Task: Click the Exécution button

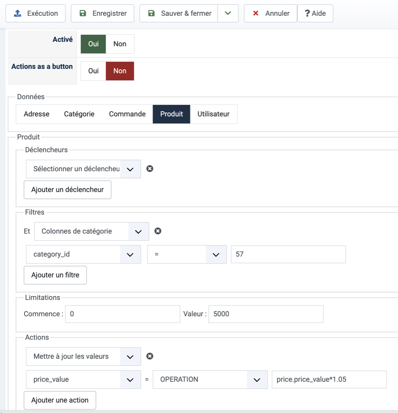Action: [36, 13]
